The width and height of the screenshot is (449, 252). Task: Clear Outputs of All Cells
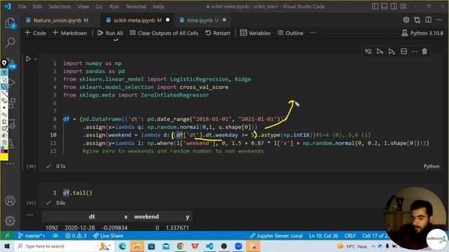coord(163,33)
